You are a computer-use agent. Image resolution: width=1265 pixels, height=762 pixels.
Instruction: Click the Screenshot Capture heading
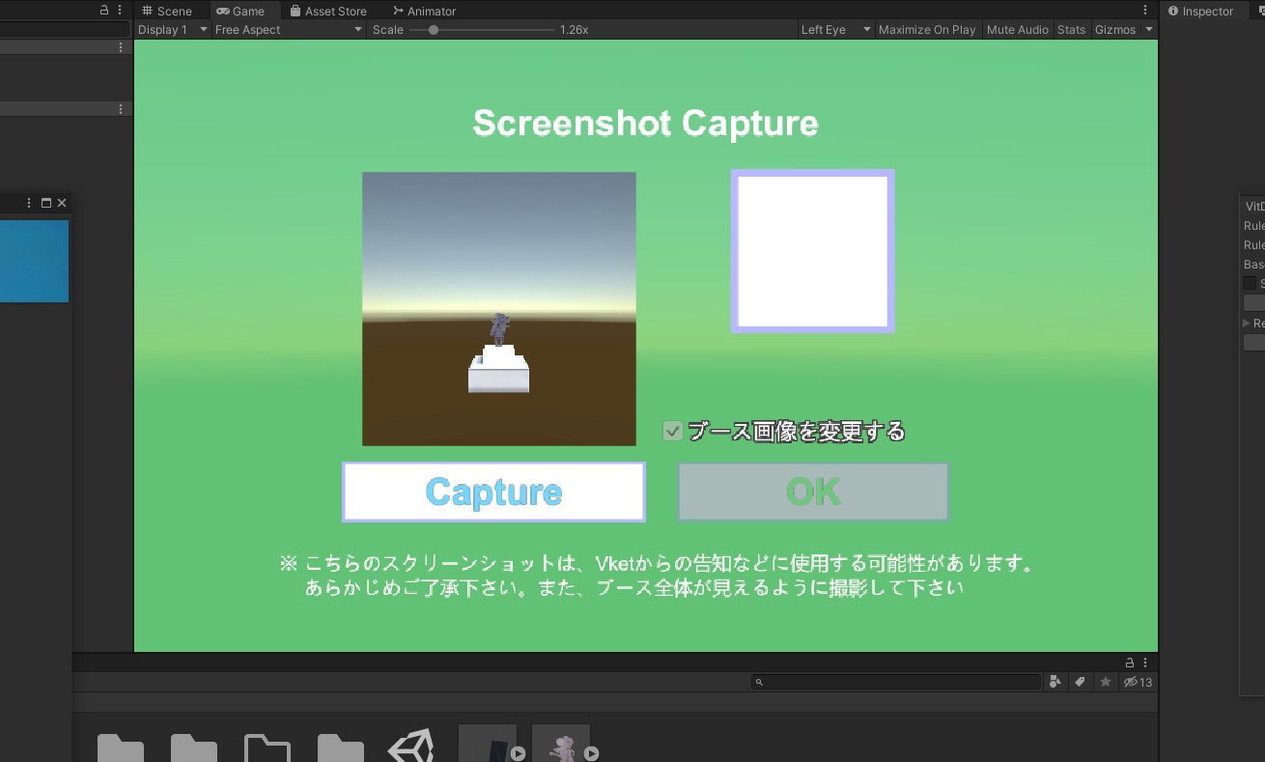pyautogui.click(x=645, y=124)
